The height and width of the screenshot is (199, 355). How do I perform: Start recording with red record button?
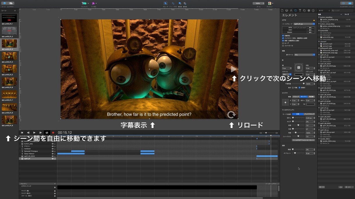point(53,133)
